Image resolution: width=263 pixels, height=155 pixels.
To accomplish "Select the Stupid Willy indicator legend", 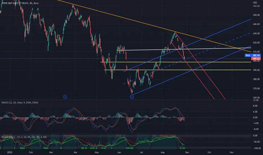I will click(x=24, y=137).
